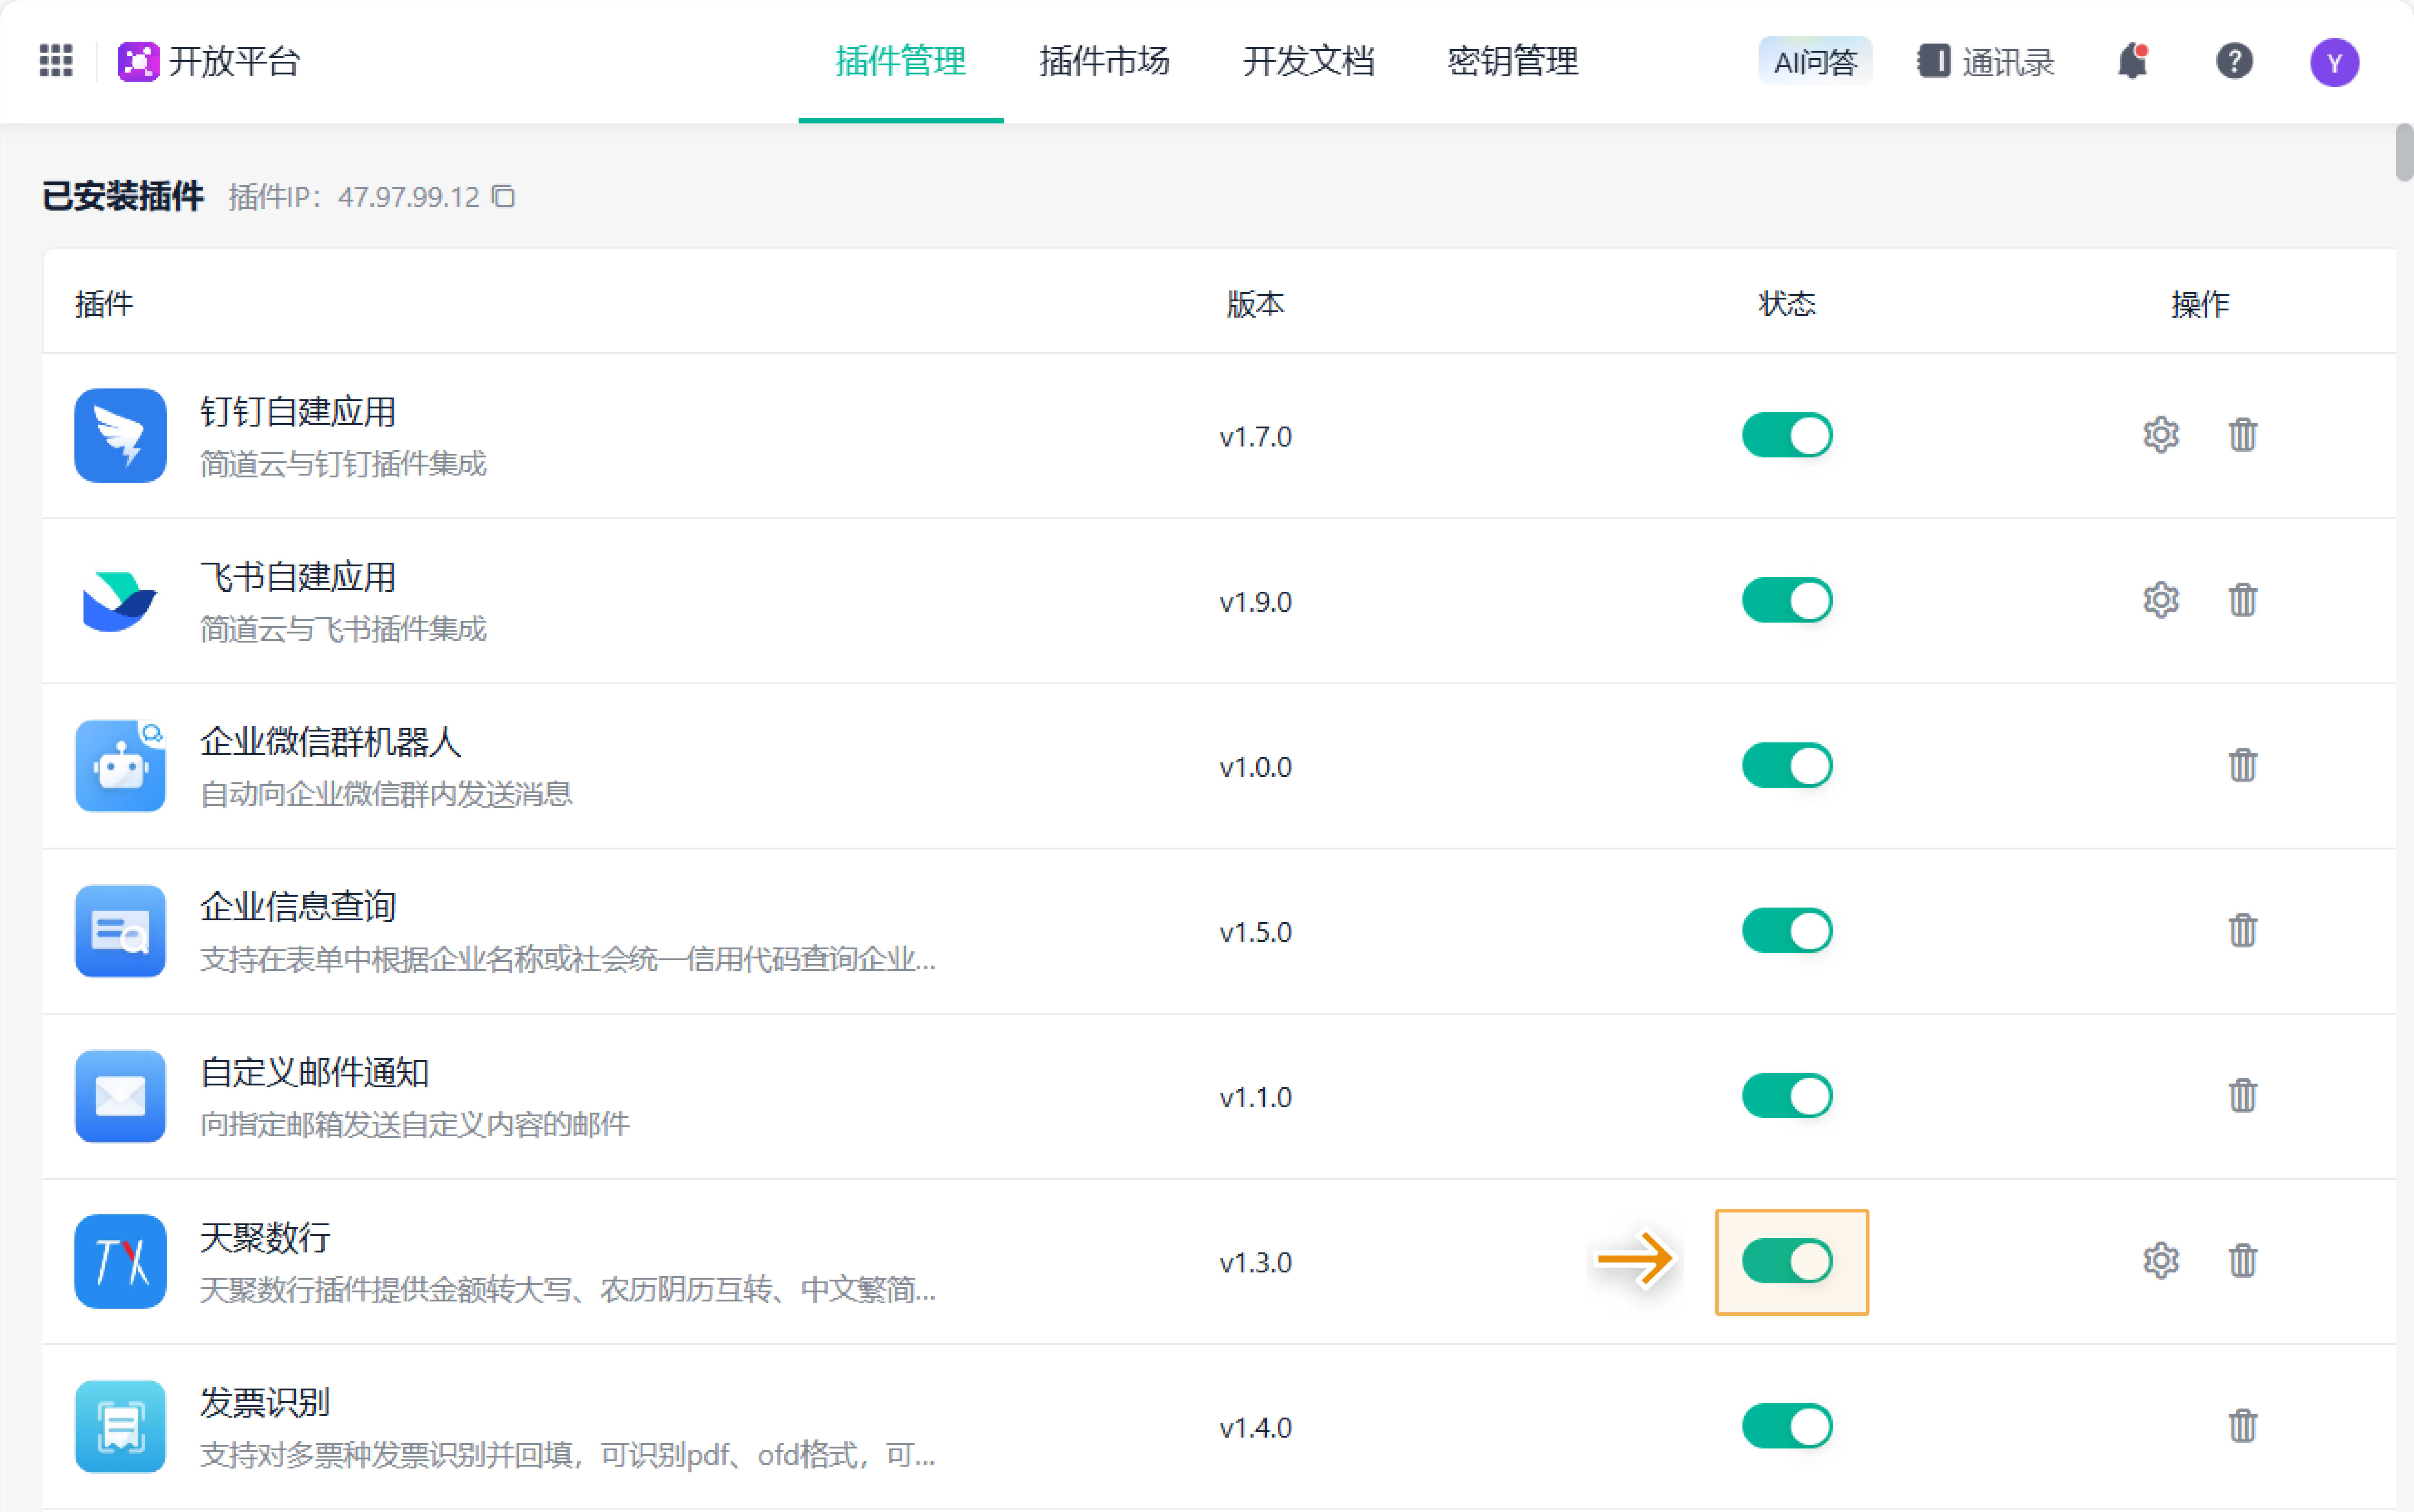Click version v1.3.0 cell
This screenshot has height=1512, width=2414.
click(1255, 1262)
